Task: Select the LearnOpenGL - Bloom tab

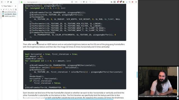Action: [x=10, y=14]
